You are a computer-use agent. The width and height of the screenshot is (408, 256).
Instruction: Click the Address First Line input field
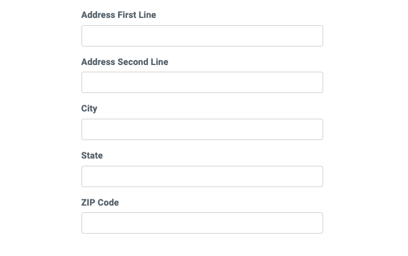[x=202, y=36]
